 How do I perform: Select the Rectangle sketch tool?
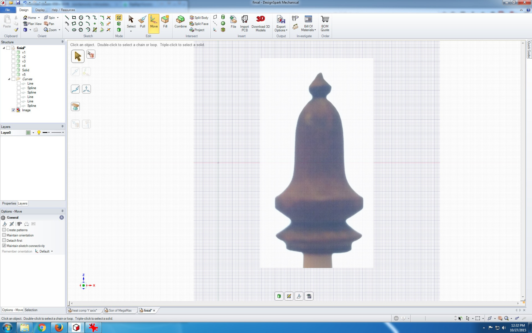[x=74, y=18]
